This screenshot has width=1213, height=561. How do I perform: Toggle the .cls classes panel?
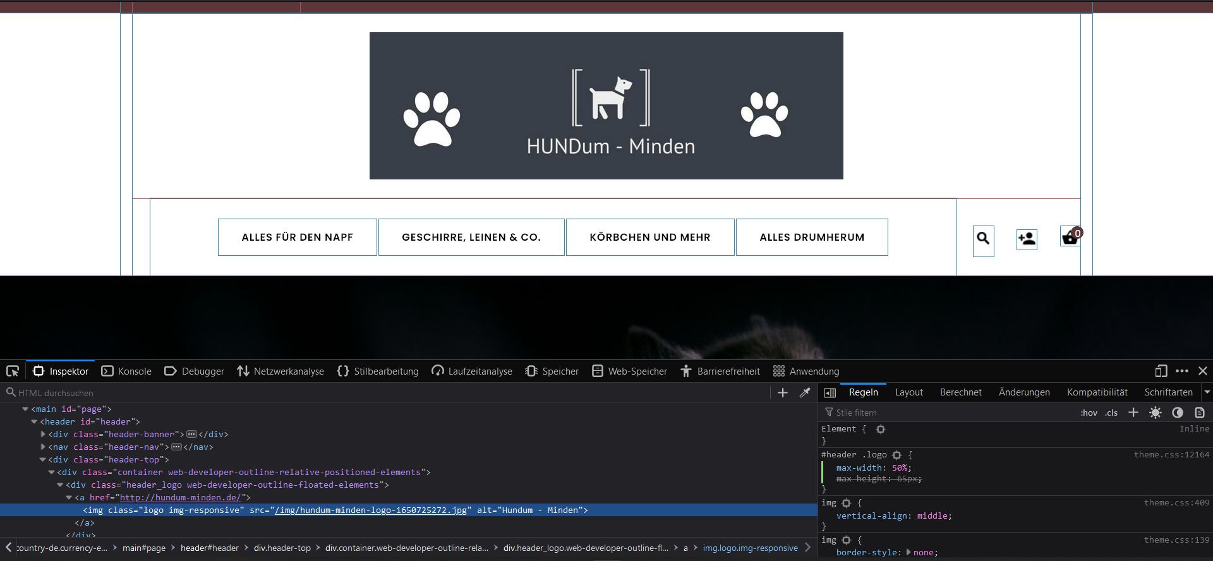click(1111, 413)
